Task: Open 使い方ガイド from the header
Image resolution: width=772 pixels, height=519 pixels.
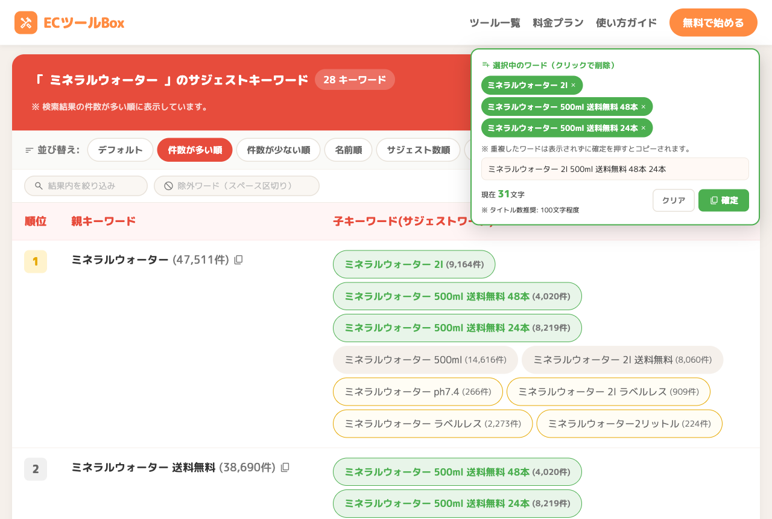Action: 626,23
